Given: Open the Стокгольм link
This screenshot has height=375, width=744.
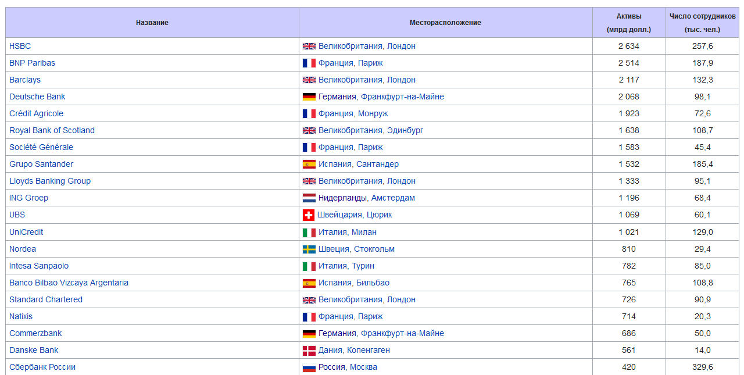Looking at the screenshot, I should (374, 249).
